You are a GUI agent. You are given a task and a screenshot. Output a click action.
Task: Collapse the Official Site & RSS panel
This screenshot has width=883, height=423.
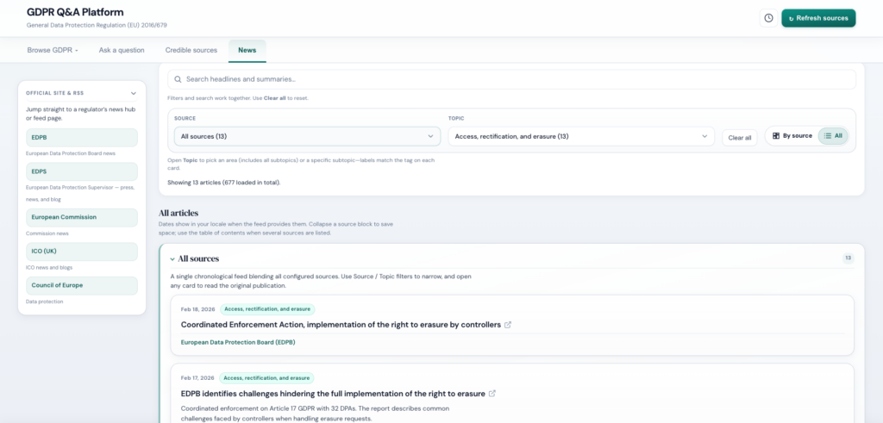click(134, 93)
